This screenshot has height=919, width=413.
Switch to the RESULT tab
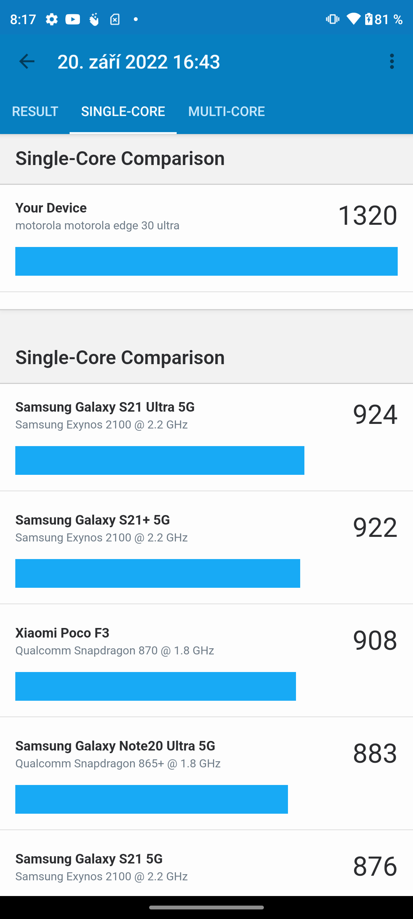tap(35, 111)
